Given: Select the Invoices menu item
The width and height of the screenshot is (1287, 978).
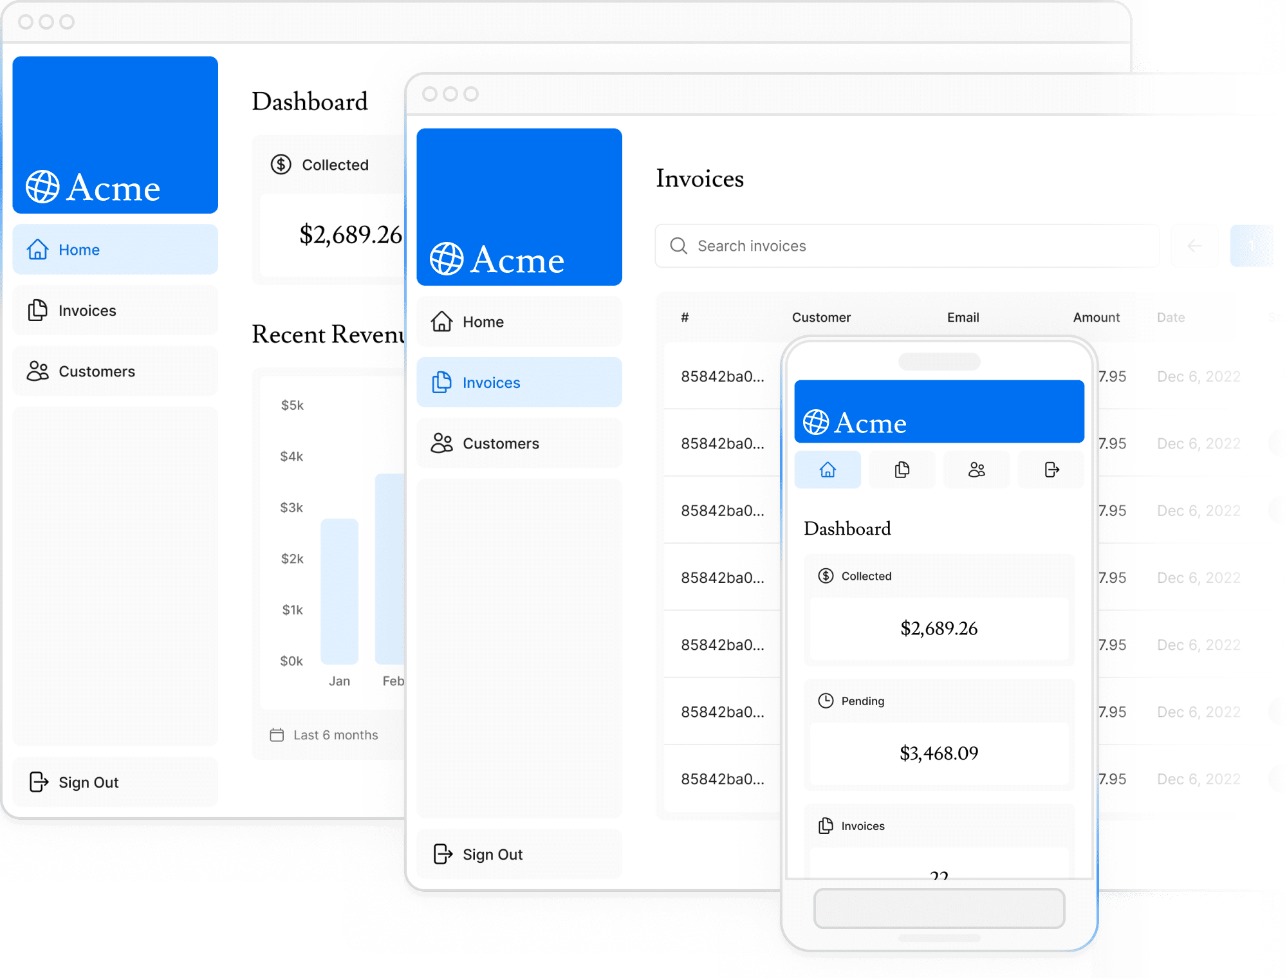Looking at the screenshot, I should click(88, 310).
